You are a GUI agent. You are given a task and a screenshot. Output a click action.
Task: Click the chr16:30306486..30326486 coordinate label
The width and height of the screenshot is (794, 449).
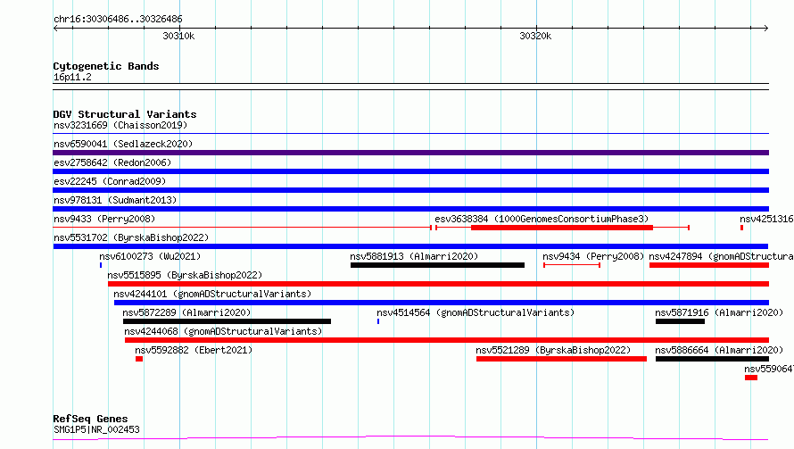click(x=118, y=20)
